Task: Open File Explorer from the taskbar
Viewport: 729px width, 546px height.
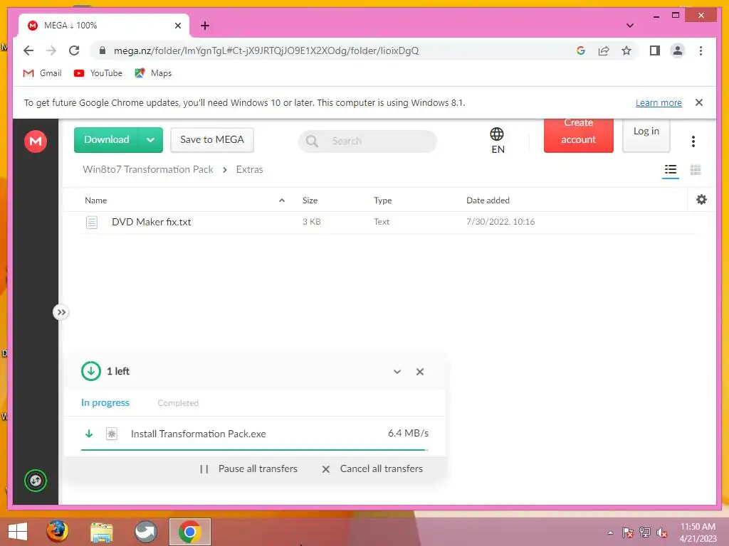Action: click(x=101, y=532)
